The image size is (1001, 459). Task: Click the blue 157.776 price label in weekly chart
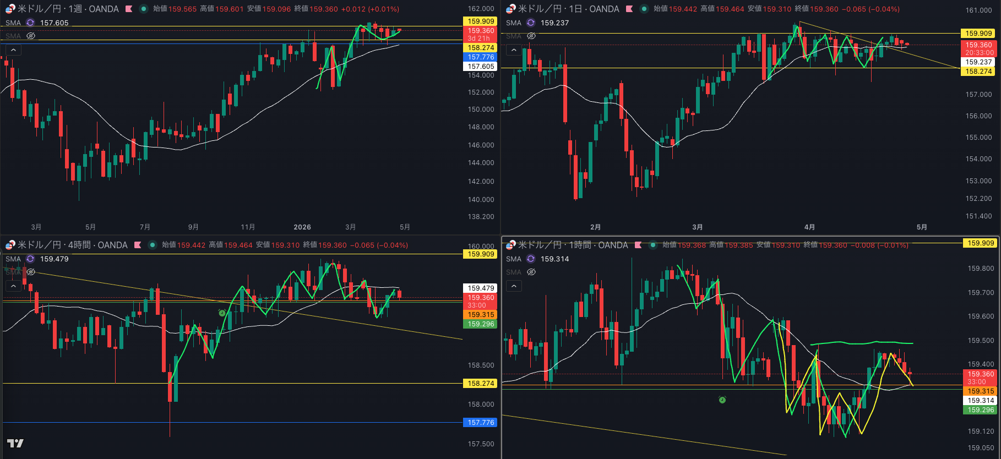coord(481,57)
